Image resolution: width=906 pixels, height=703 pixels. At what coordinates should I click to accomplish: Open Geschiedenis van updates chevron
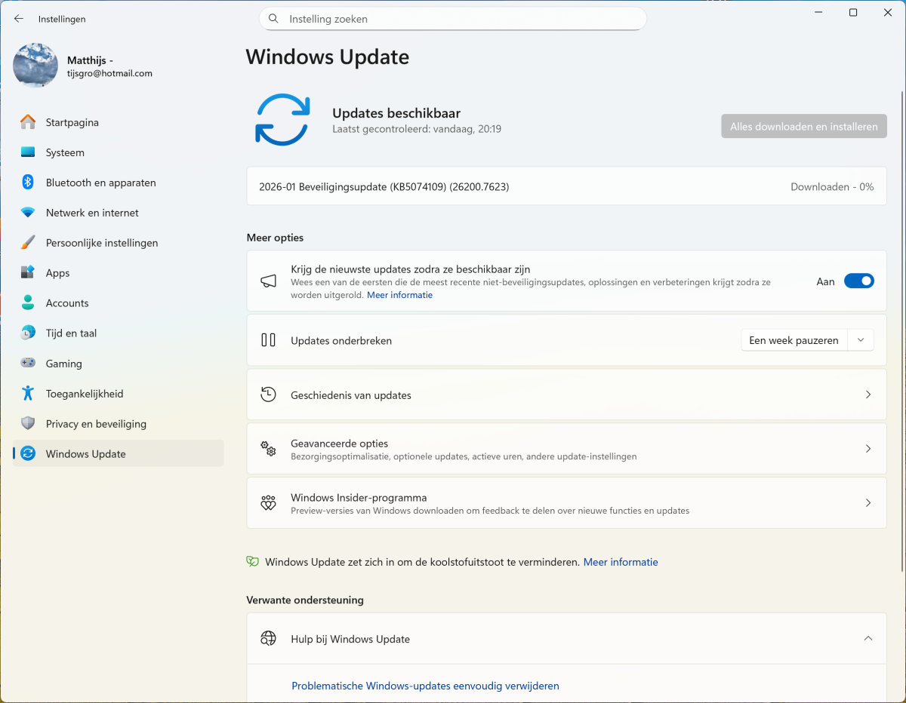(867, 394)
